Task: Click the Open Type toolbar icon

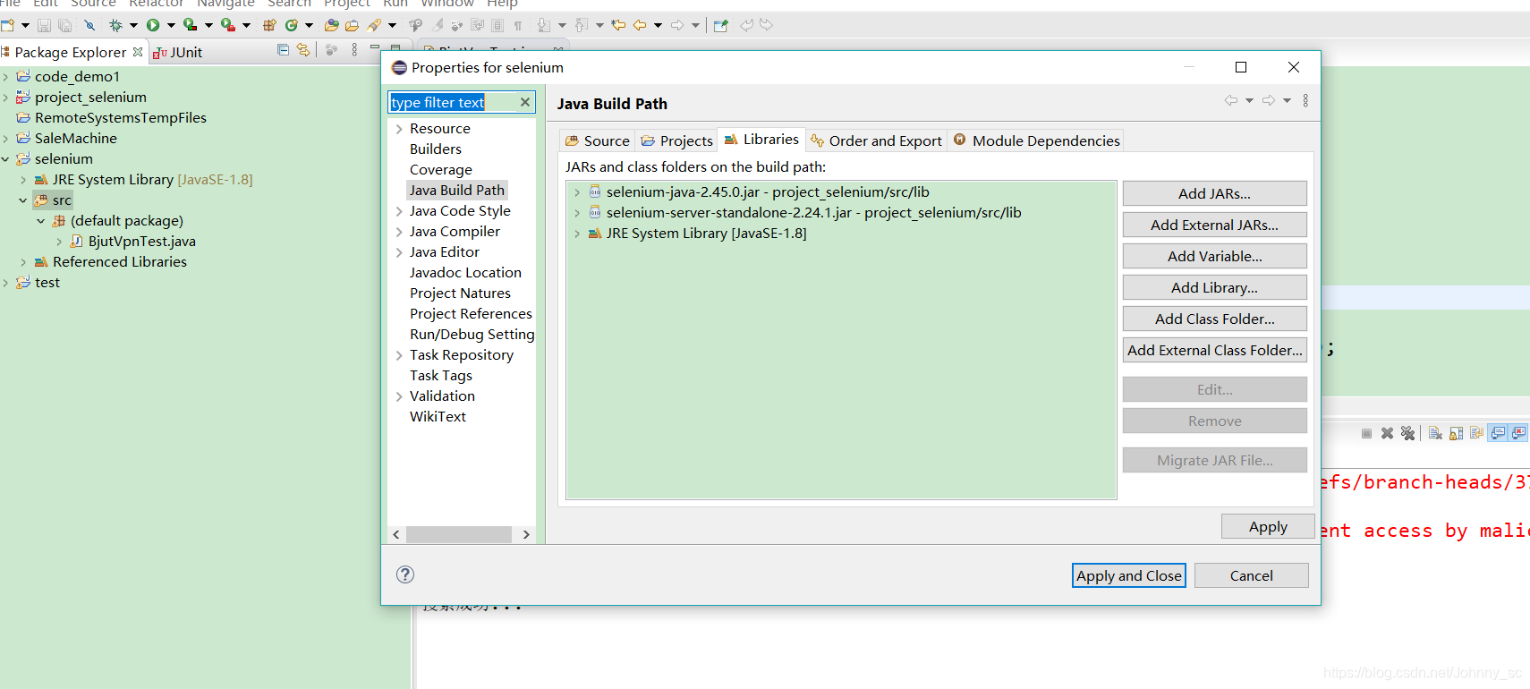Action: [332, 25]
